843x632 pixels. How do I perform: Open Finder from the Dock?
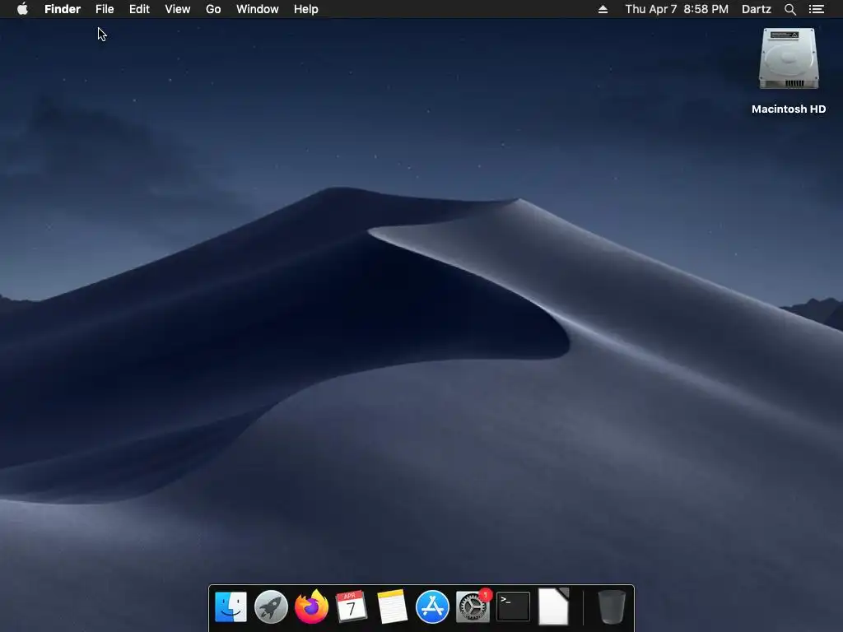pos(231,606)
